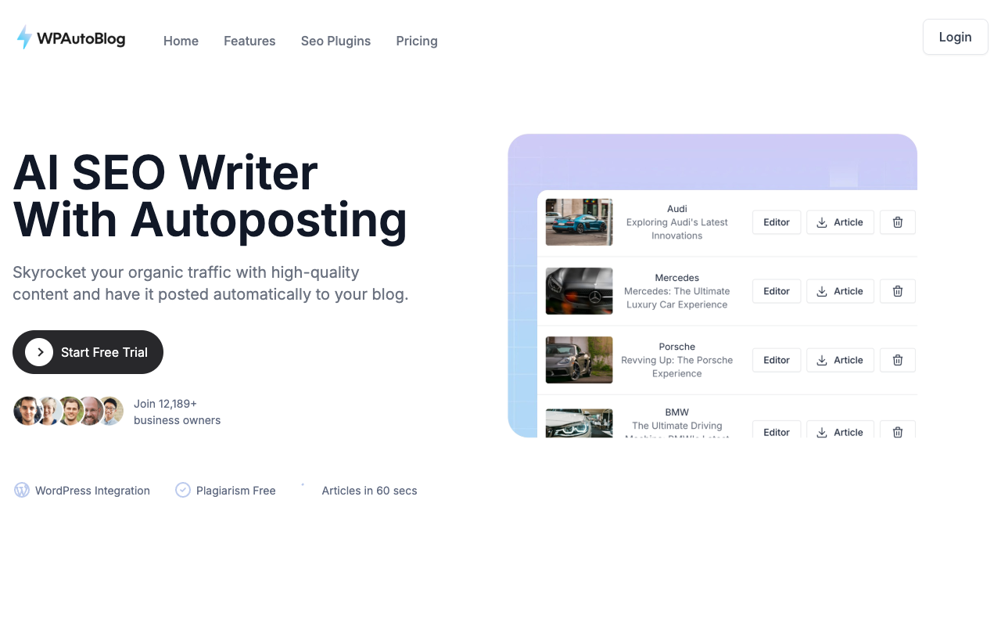Viewport: 1001px width, 626px height.
Task: Open Seo Plugins menu link
Action: coord(335,41)
